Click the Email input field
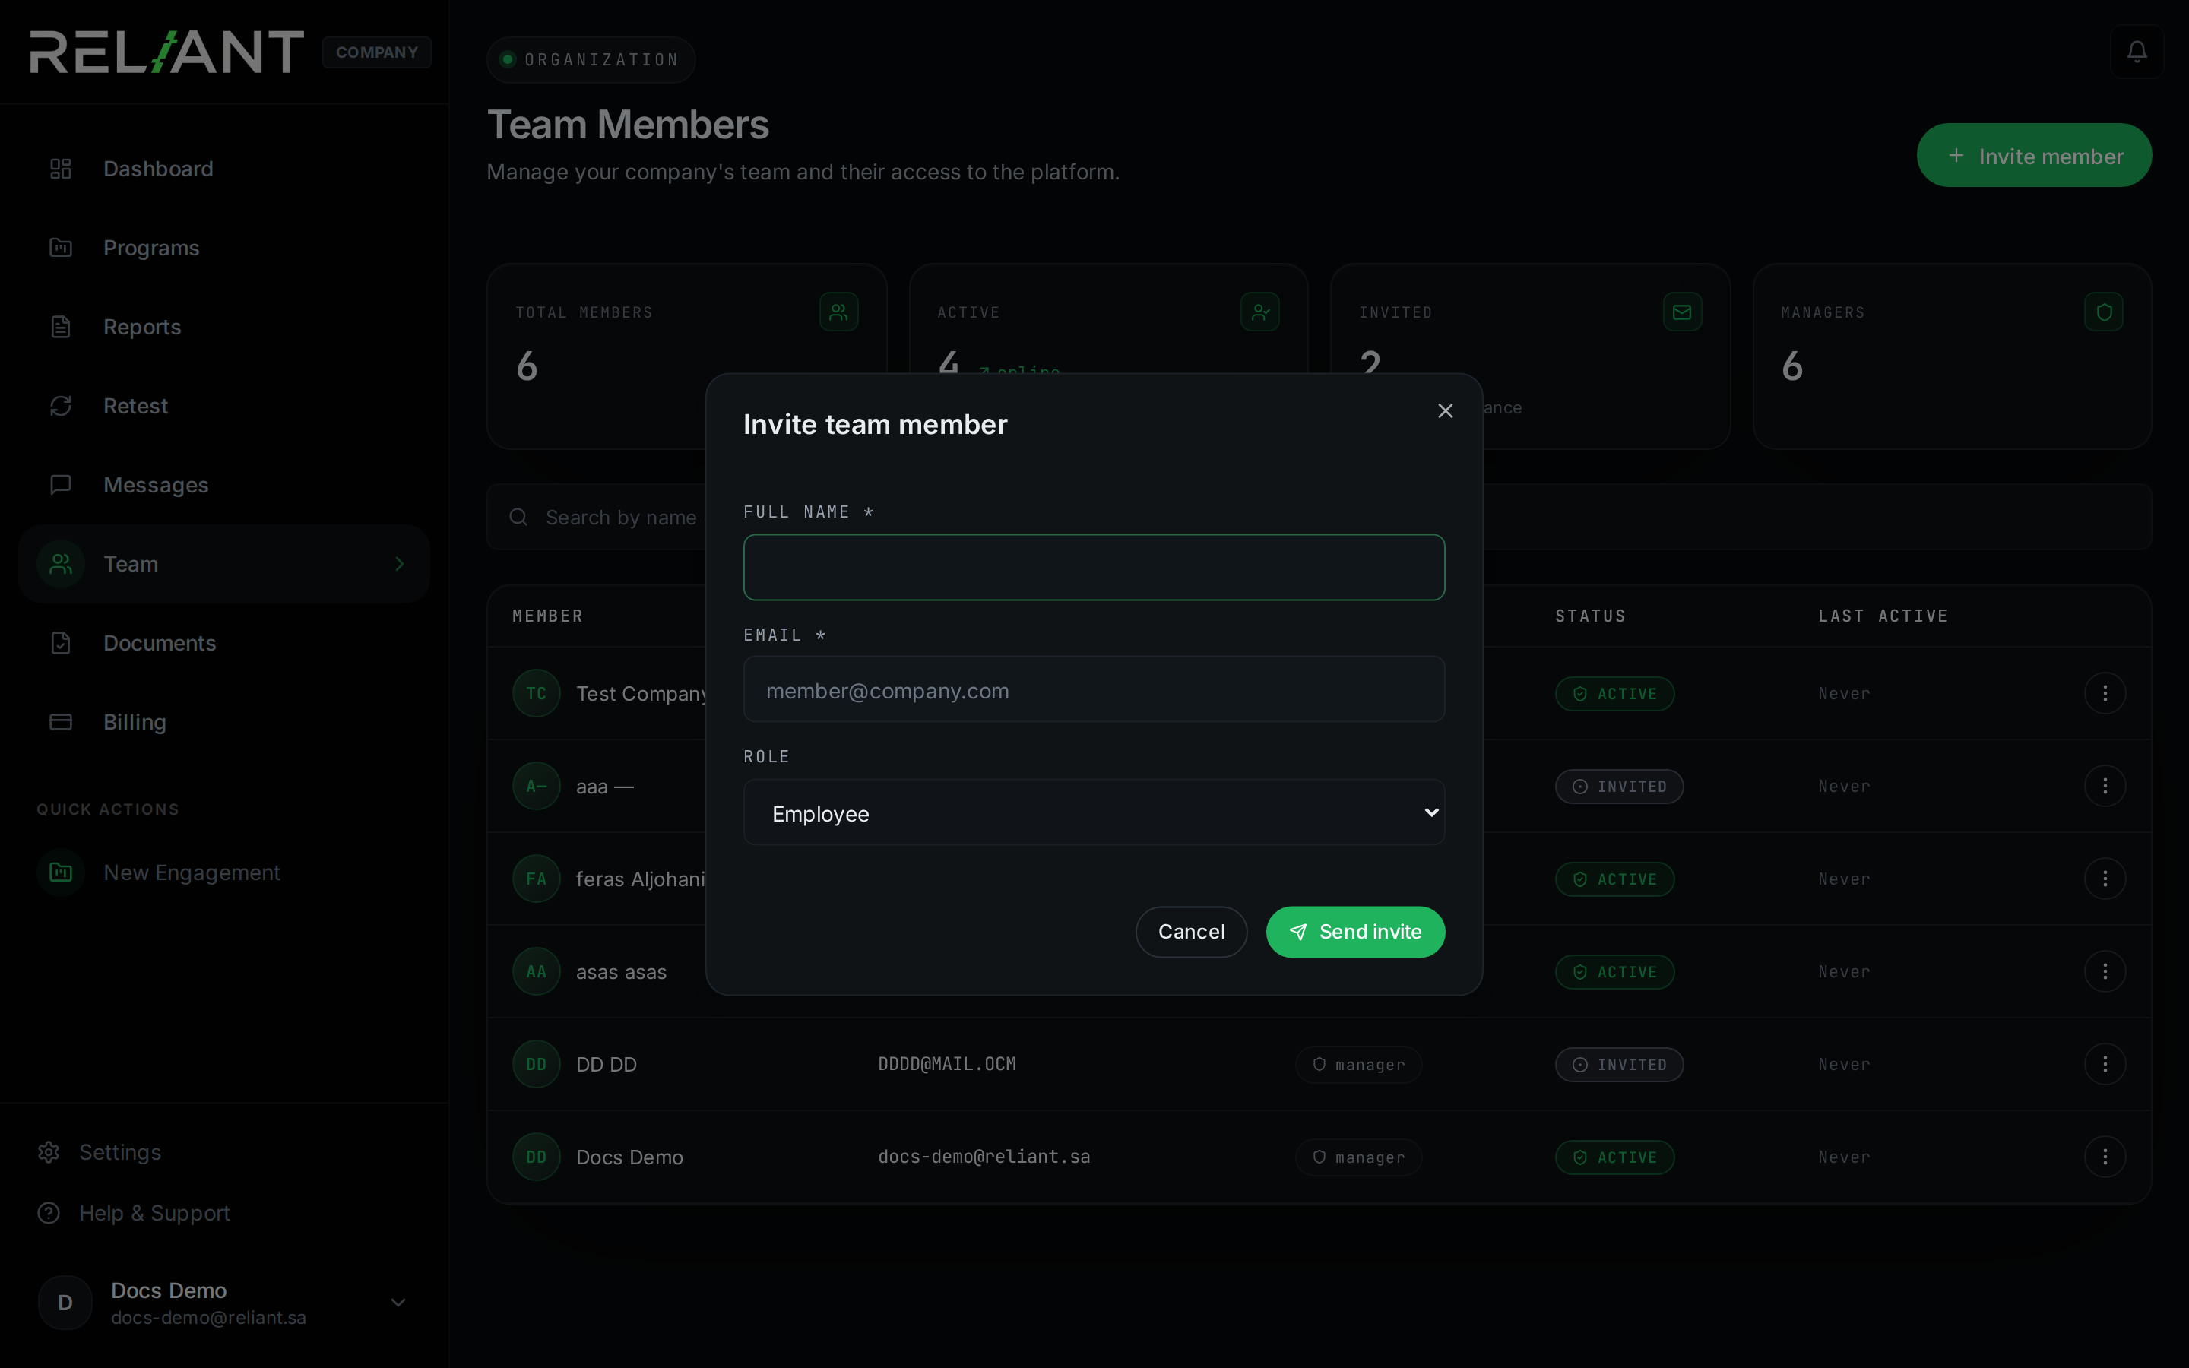This screenshot has width=2189, height=1368. click(x=1094, y=689)
